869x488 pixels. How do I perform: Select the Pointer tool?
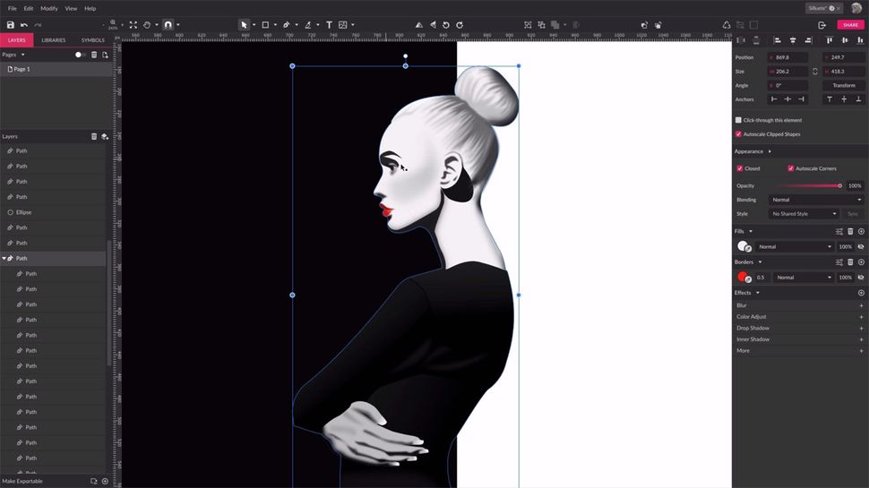coord(244,25)
